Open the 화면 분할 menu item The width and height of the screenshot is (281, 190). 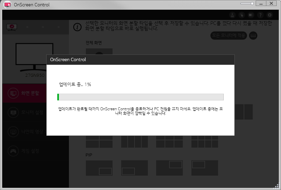(24, 93)
